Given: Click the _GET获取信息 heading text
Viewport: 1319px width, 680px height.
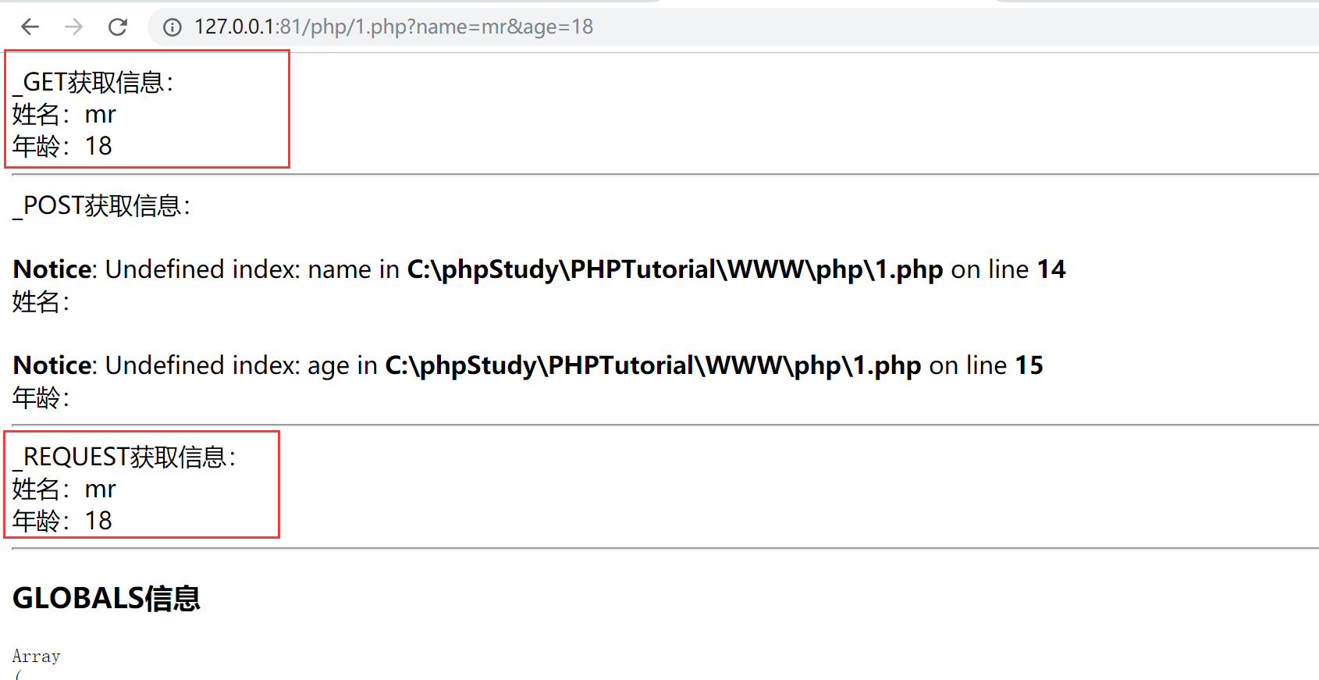Looking at the screenshot, I should [x=94, y=82].
